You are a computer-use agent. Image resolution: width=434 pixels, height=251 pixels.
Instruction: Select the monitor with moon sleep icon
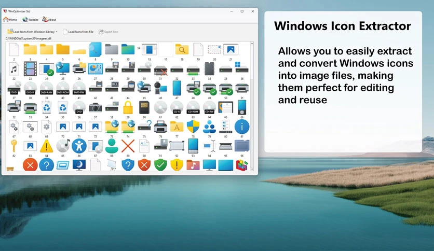pyautogui.click(x=79, y=165)
